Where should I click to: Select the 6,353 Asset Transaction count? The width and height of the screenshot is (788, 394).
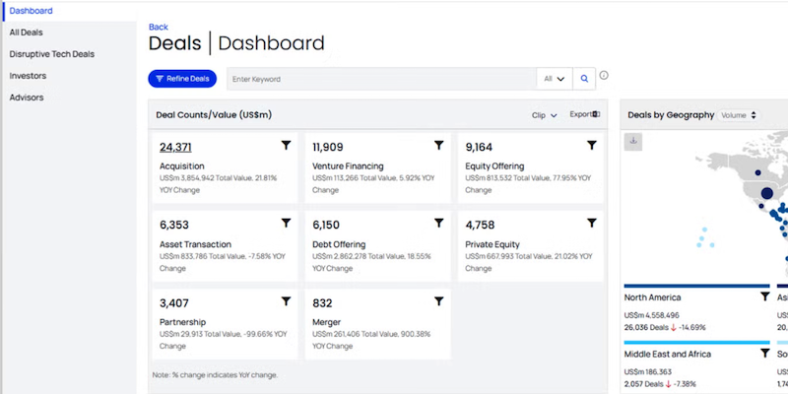[174, 225]
